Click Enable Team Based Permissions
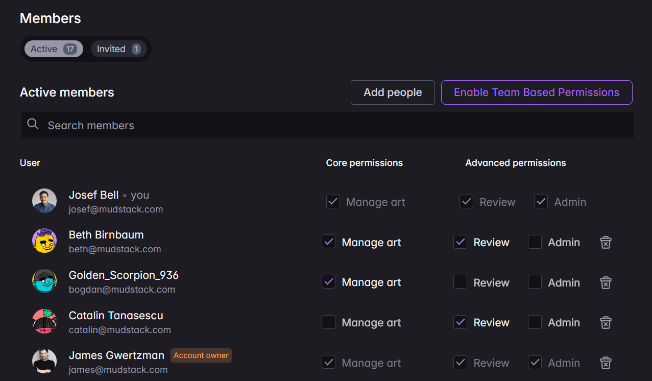 (x=537, y=92)
